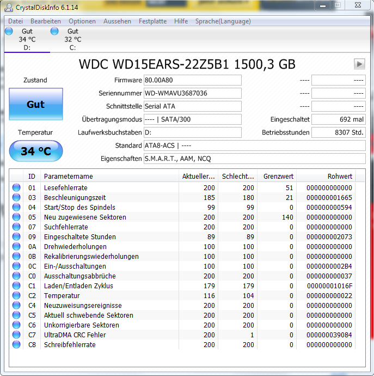Screen dimensions: 374x376
Task: Click the Gut health status button
Action: [x=36, y=104]
